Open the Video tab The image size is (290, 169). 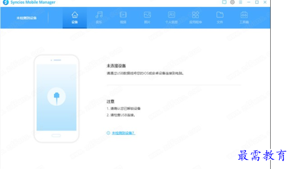coord(123,18)
